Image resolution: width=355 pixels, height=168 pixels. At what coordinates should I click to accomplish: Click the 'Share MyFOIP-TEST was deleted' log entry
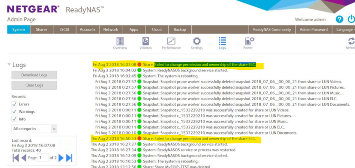pos(177,167)
